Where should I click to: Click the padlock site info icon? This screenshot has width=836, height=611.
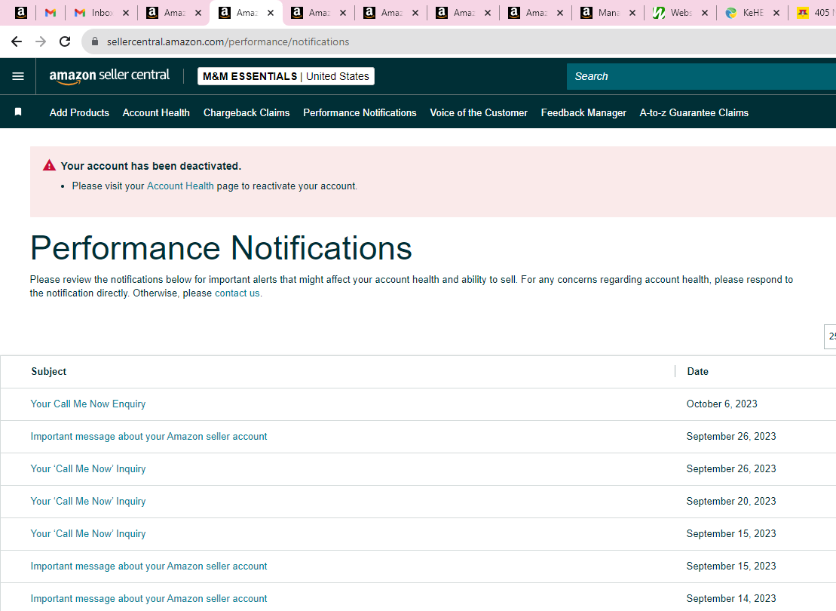coord(95,41)
